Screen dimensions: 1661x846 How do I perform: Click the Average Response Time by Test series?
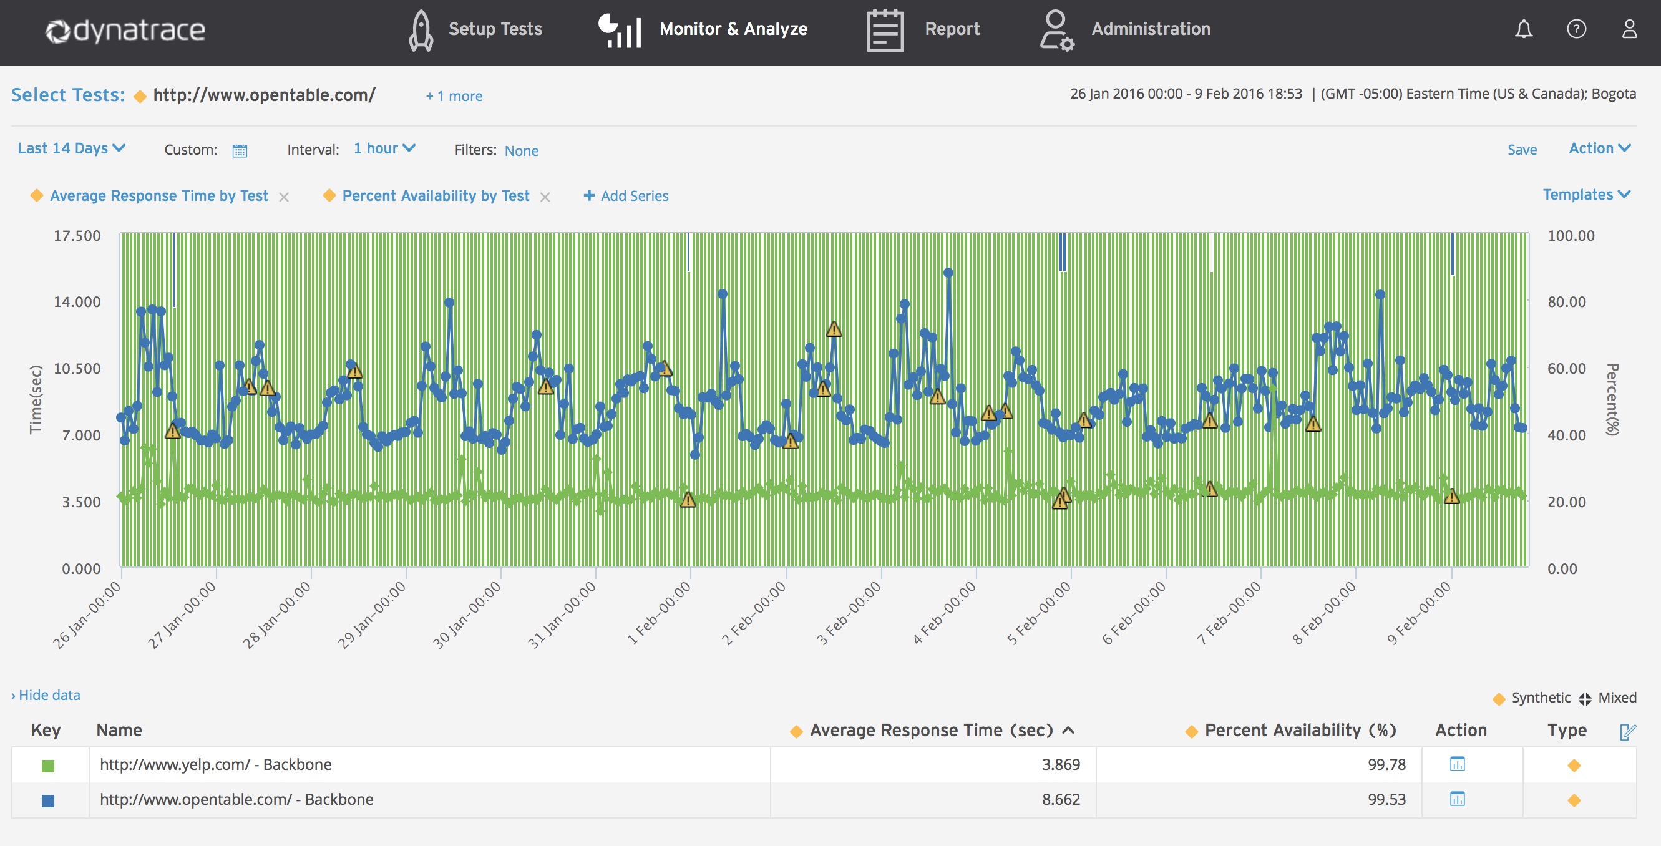[158, 195]
